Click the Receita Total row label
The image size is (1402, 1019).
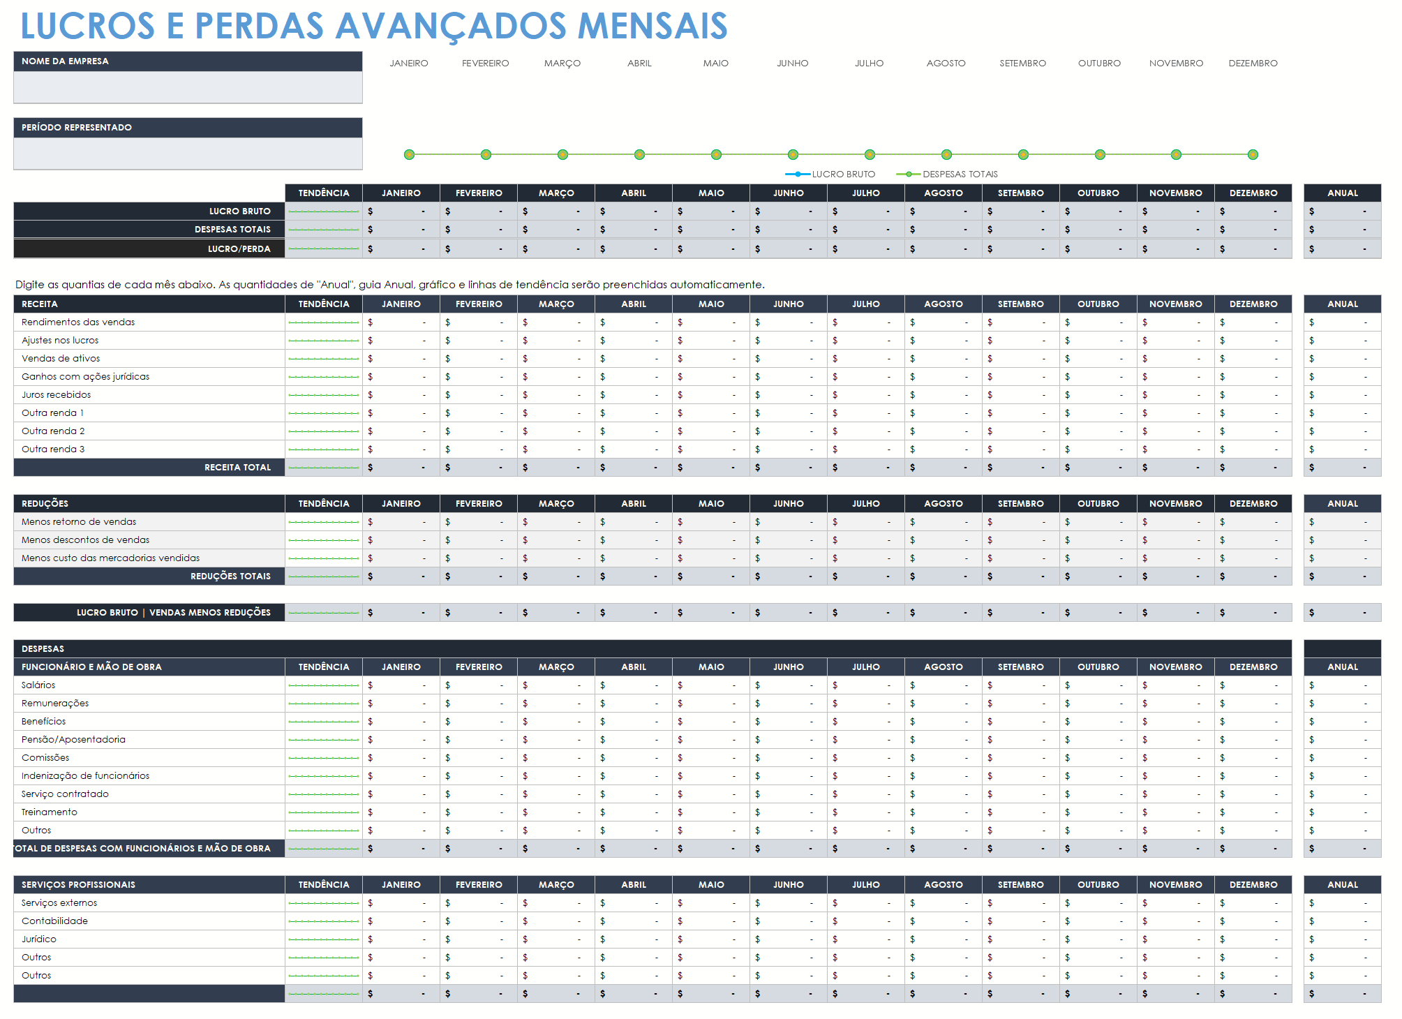coord(149,467)
